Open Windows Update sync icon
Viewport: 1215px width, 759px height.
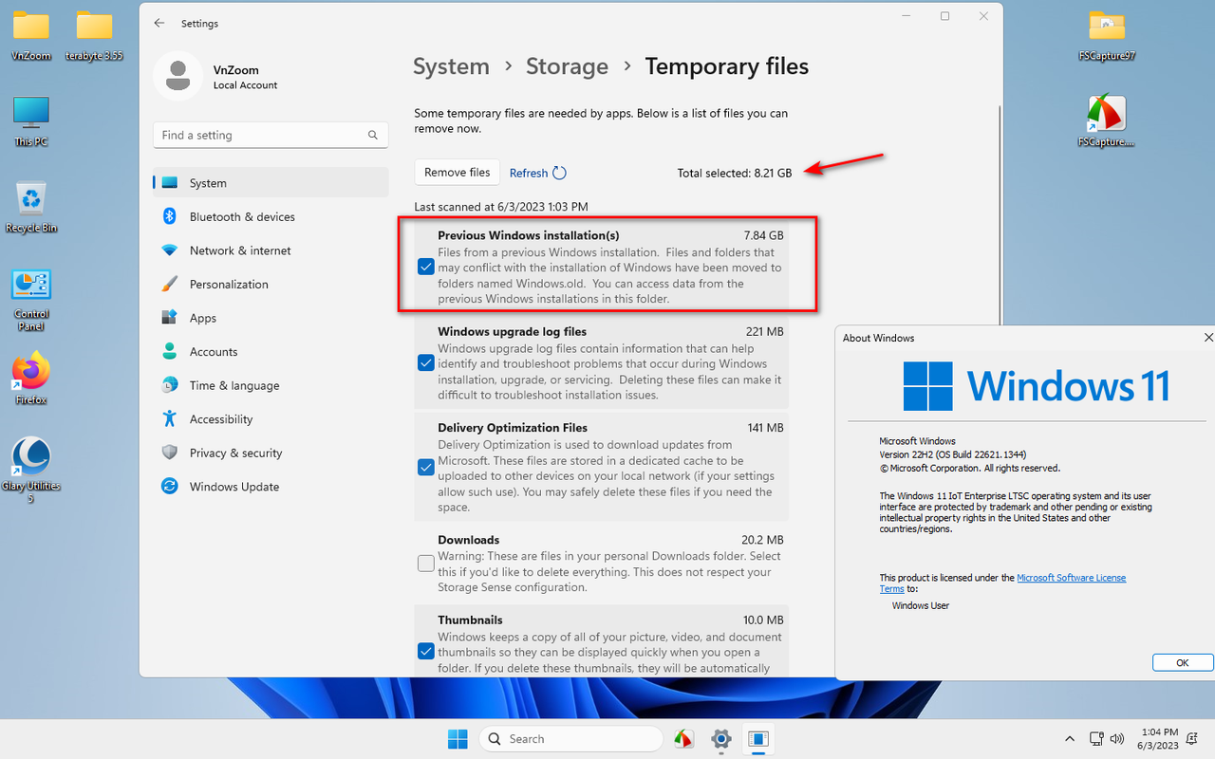[169, 486]
